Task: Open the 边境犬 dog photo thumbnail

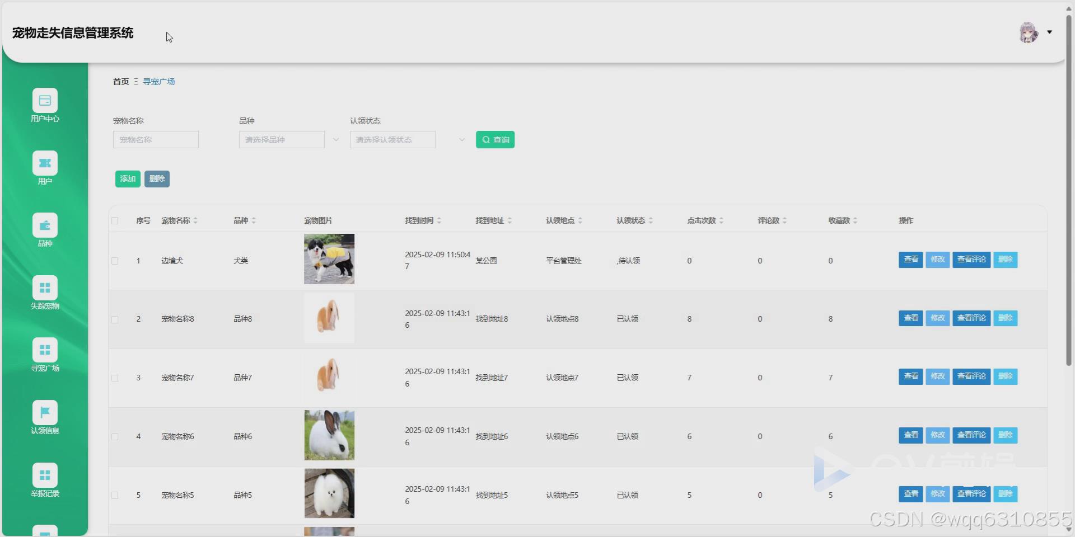Action: pos(329,259)
